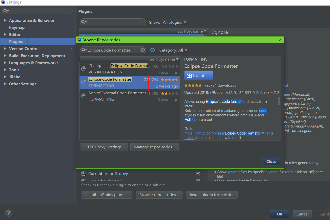
Task: Focus the Browse Repositories search field
Action: [x=114, y=50]
